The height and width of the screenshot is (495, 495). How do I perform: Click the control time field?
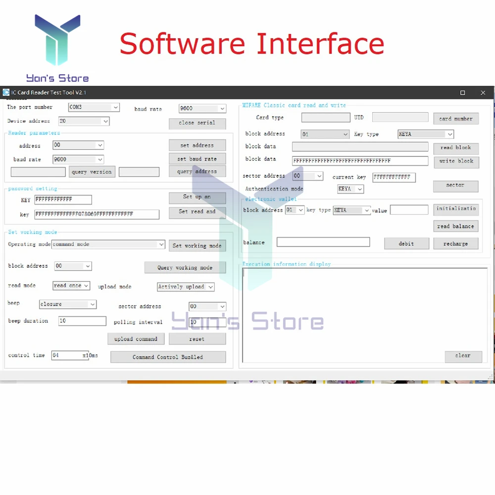(70, 355)
